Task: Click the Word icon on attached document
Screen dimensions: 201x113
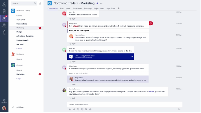Action: (71, 56)
